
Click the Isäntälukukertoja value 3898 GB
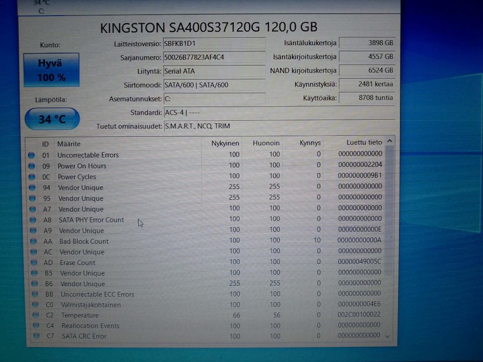(367, 43)
